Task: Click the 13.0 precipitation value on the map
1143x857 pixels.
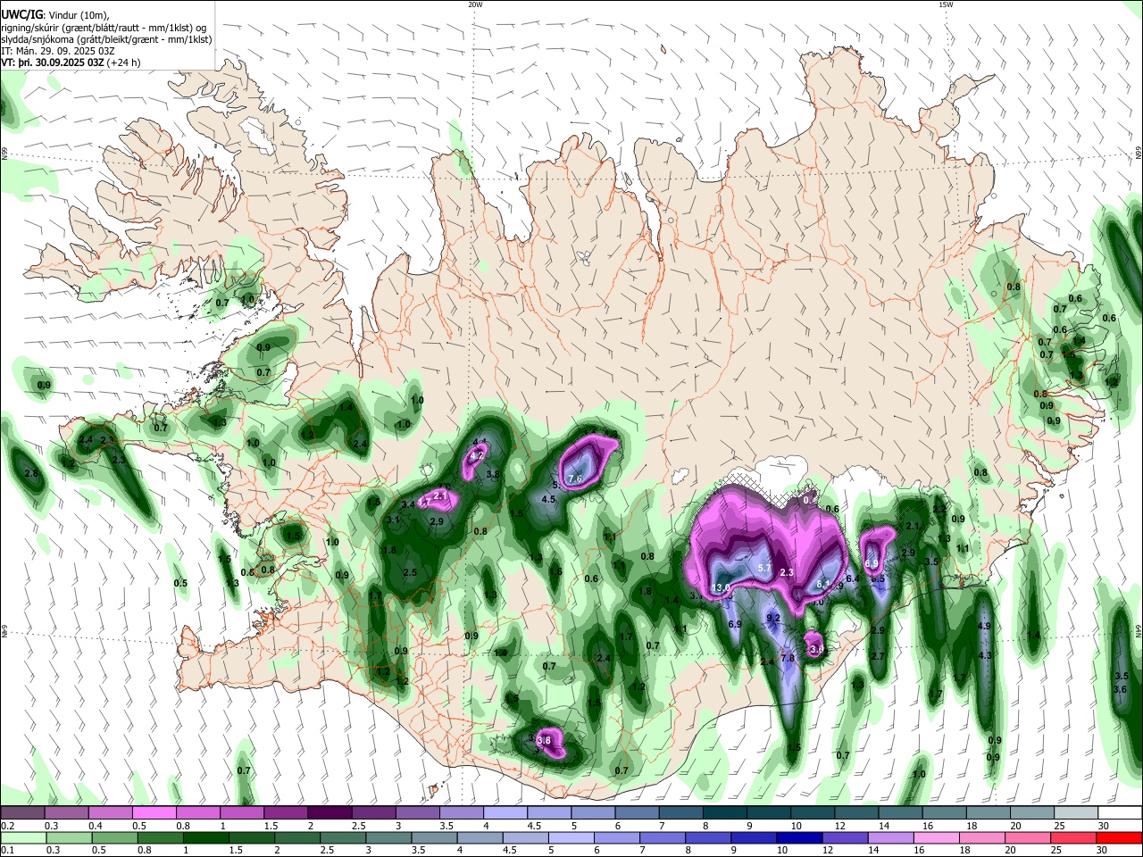Action: click(722, 587)
